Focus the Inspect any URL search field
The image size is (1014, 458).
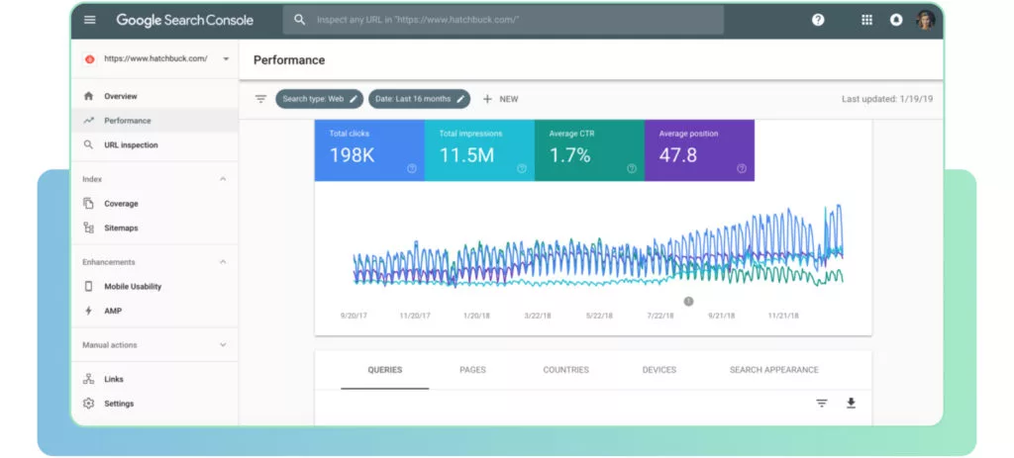point(503,20)
